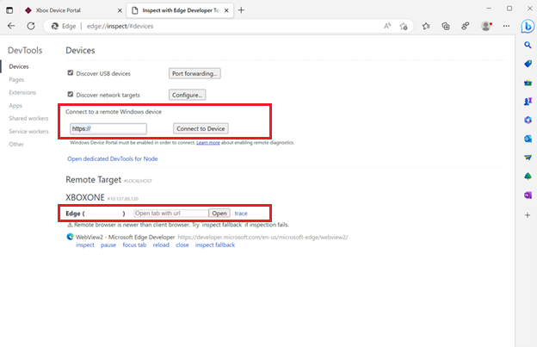Screen dimensions: 537x347
Task: Toggle Discover USB devices checkbox
Action: 71,73
